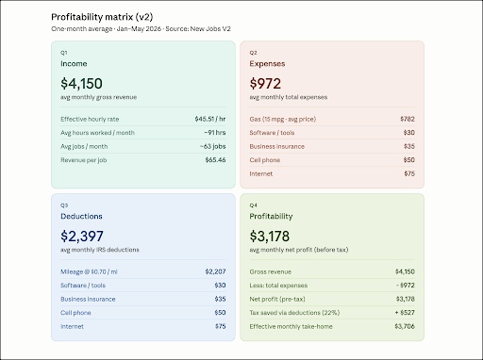
Task: Click the 'Profitability' heading in Q4
Action: pos(271,216)
